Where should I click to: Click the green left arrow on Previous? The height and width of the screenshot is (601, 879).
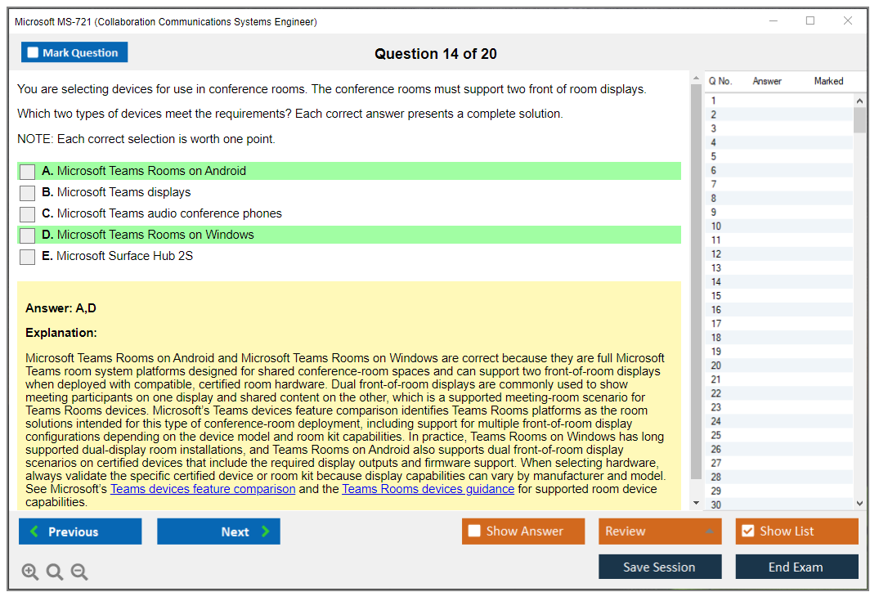34,531
